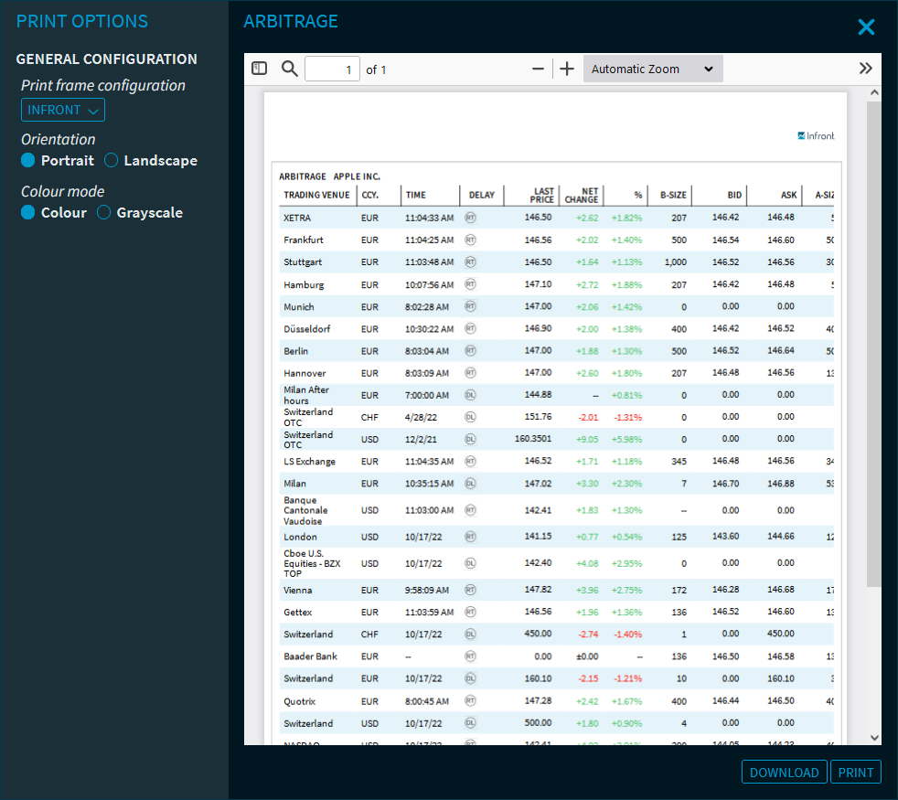898x800 pixels.
Task: Toggle the PDF viewer sidebar
Action: 259,69
